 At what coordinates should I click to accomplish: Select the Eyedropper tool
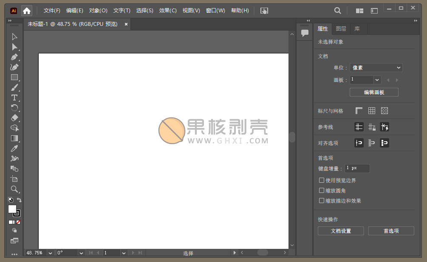pos(14,148)
